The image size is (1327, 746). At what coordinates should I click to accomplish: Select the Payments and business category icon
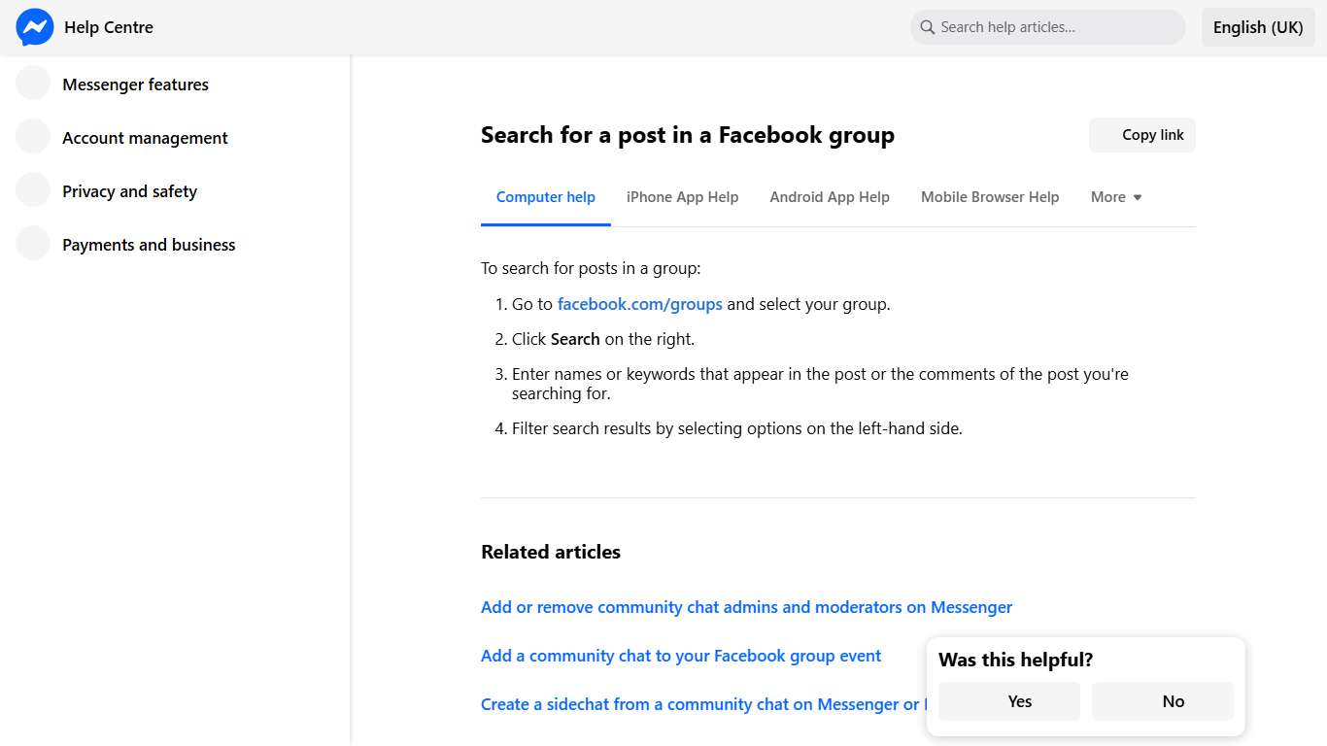[32, 244]
